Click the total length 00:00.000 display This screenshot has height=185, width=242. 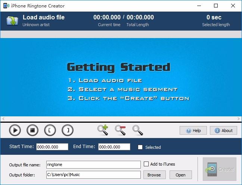[x=140, y=17]
